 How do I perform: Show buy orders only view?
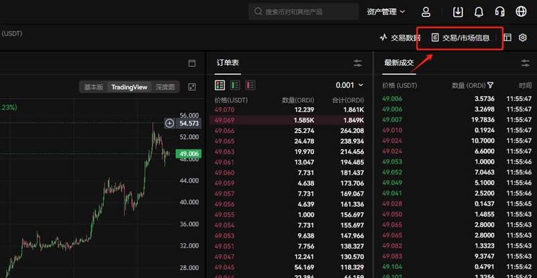pos(235,85)
